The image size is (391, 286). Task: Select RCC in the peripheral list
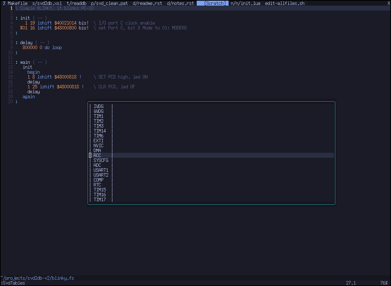tap(97, 155)
